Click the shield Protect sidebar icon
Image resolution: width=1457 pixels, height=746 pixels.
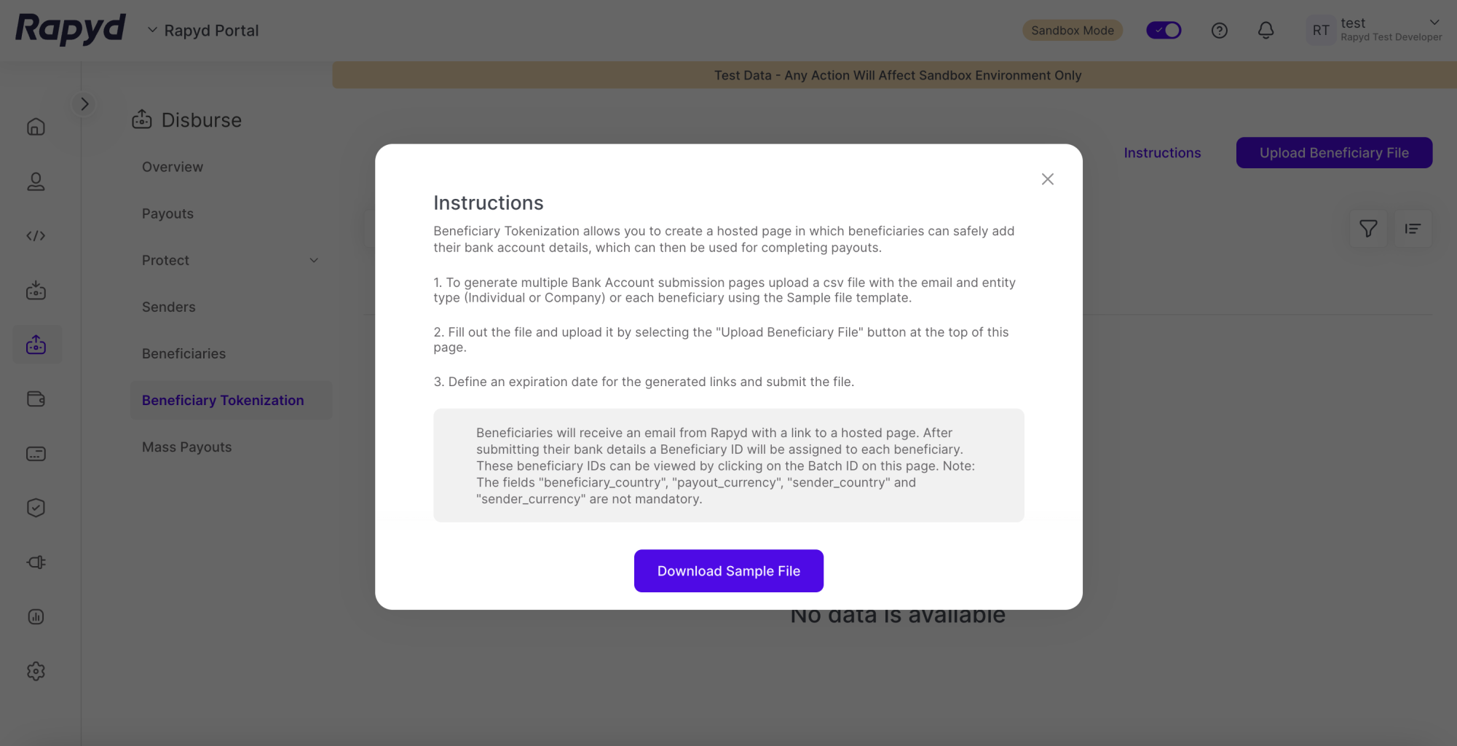pos(36,508)
